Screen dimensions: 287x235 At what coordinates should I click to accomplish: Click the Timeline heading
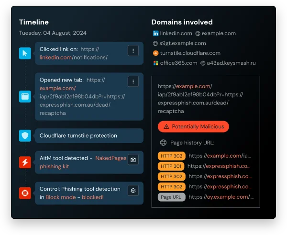pyautogui.click(x=34, y=22)
